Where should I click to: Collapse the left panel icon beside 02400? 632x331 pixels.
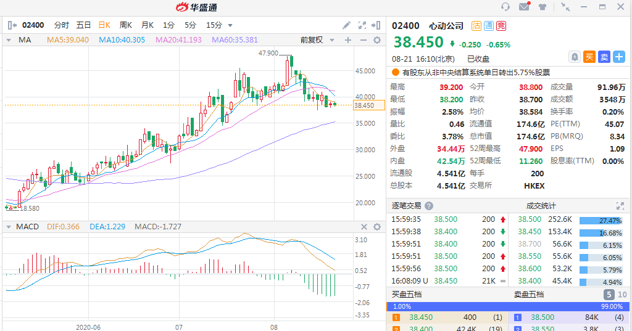[12, 25]
